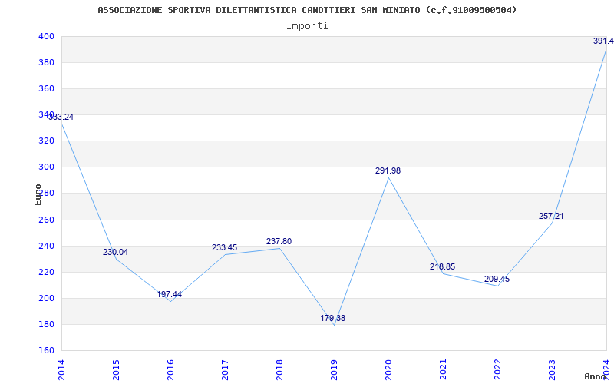Click the x-axis year 2016
The image size is (614, 384).
(x=170, y=370)
